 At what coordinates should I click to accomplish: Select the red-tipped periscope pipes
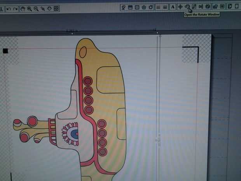[31, 129]
